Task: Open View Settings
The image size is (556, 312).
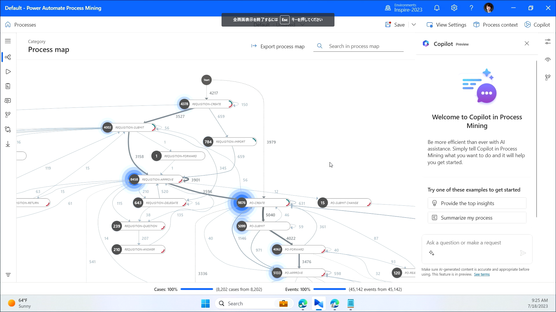Action: coord(447,25)
